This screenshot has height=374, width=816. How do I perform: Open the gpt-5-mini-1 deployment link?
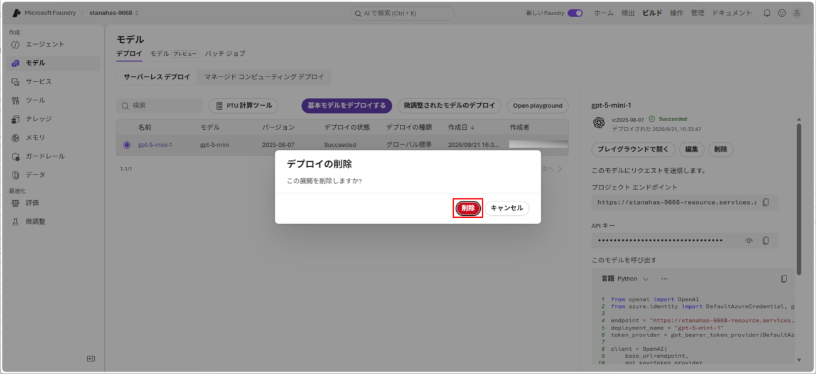[x=155, y=145]
